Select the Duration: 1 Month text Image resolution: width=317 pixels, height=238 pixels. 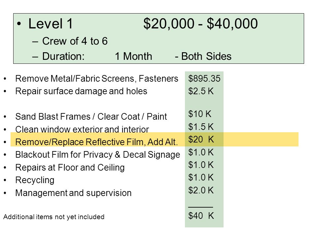click(97, 56)
